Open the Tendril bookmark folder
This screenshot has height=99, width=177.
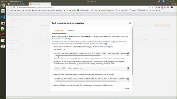[x=18, y=10]
